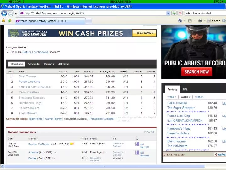Open the Return Touchdowns link
226x170 pixels.
tap(35, 52)
